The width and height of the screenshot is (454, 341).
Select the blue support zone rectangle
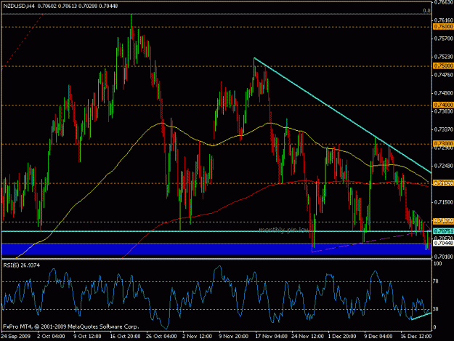tap(216, 249)
